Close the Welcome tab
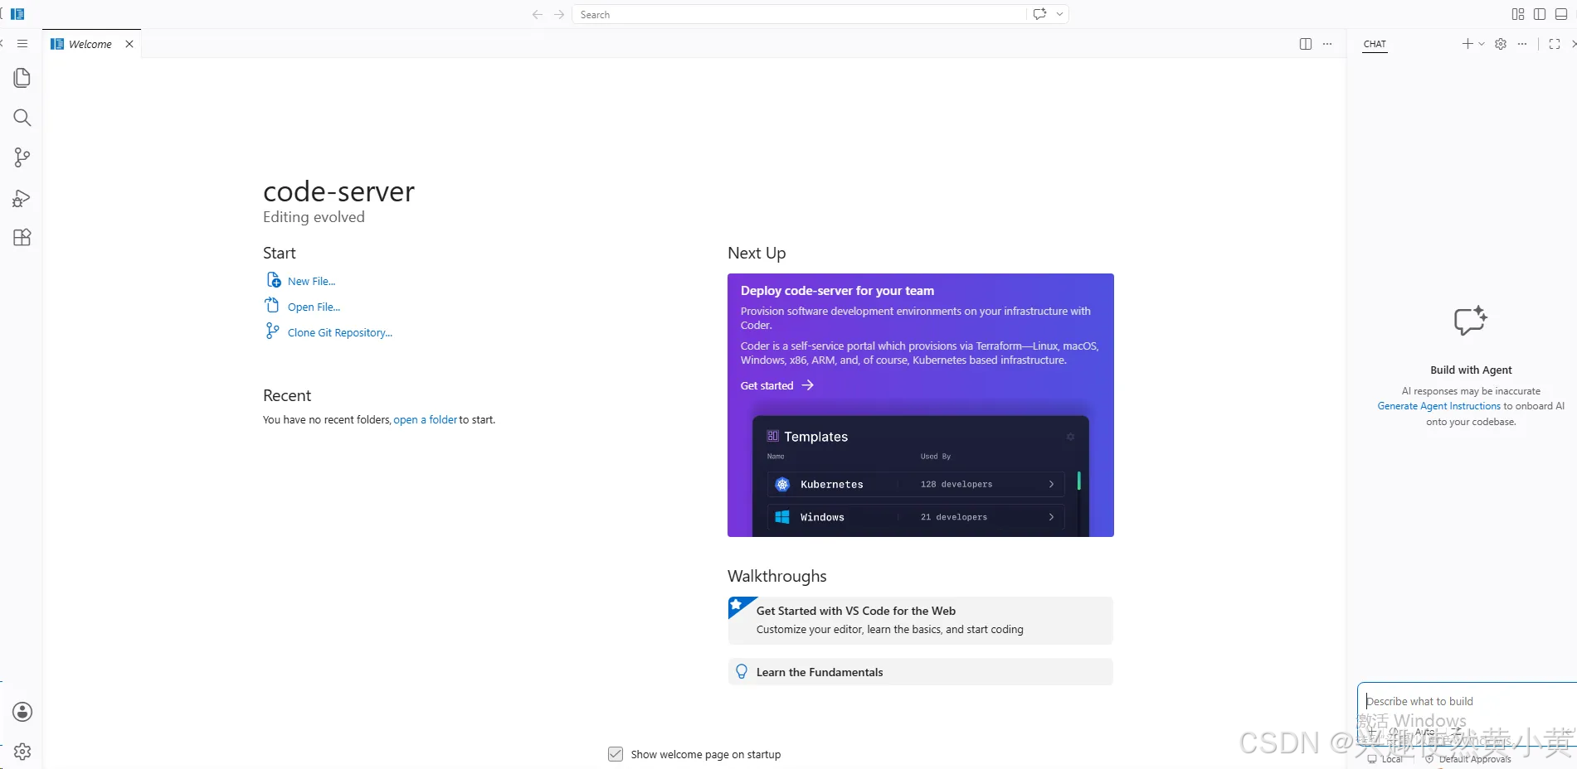1577x769 pixels. (129, 44)
